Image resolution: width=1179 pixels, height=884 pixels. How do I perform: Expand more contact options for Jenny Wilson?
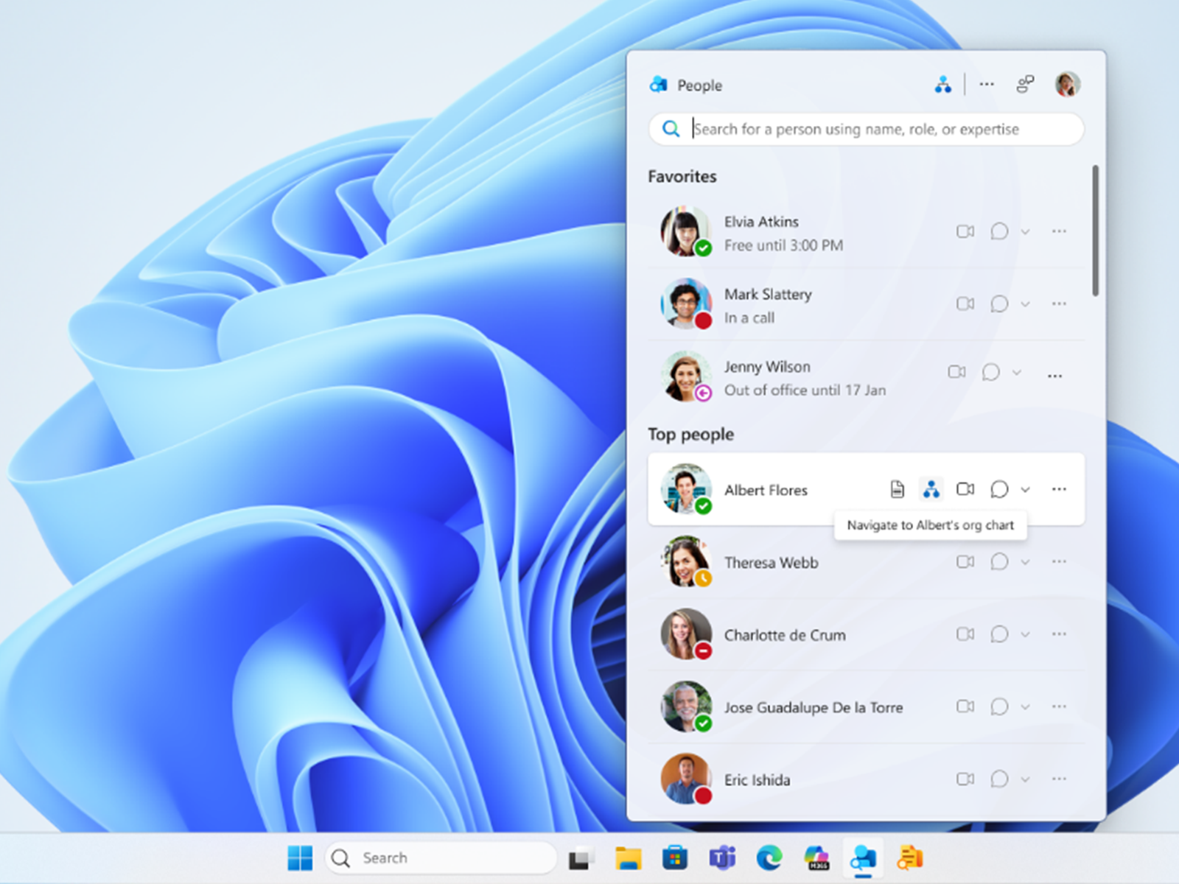click(x=1054, y=374)
